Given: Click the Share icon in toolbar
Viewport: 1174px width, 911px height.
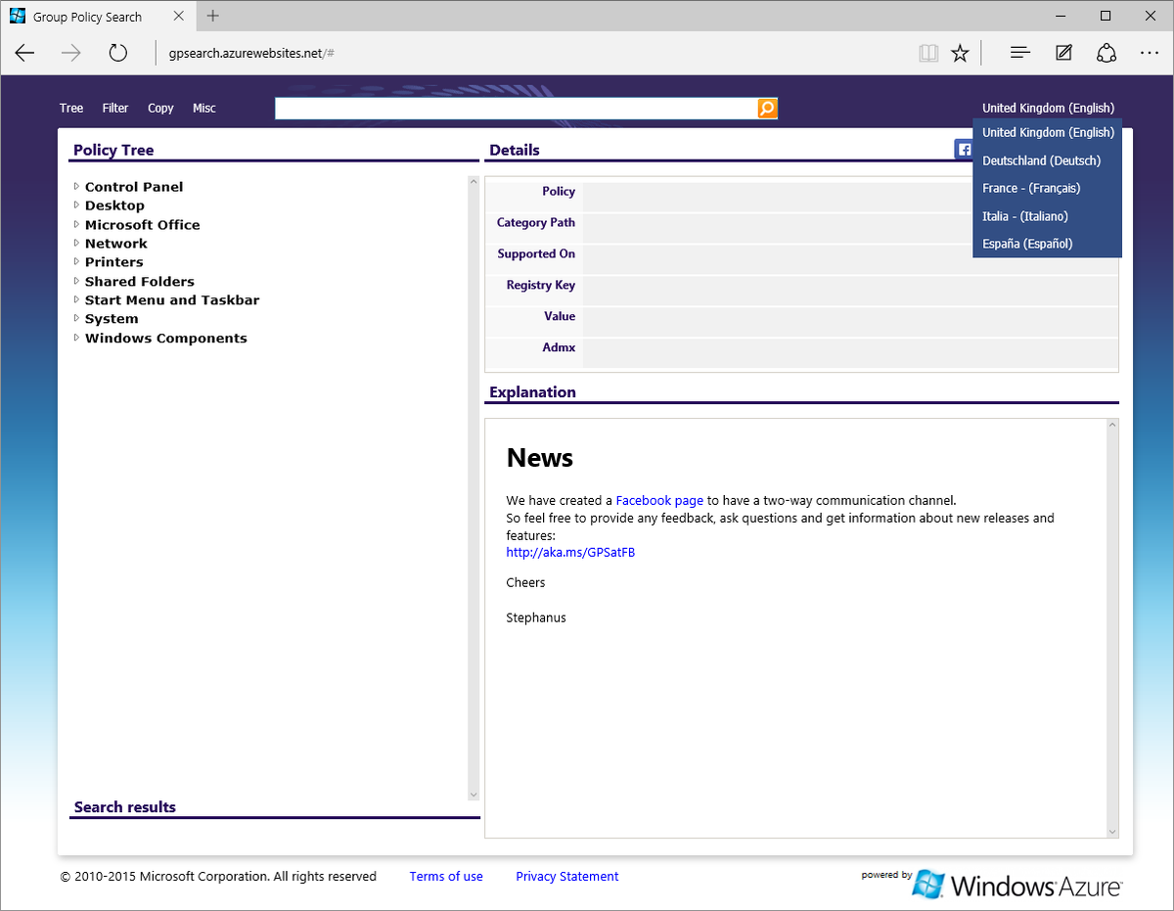Looking at the screenshot, I should (x=1106, y=53).
